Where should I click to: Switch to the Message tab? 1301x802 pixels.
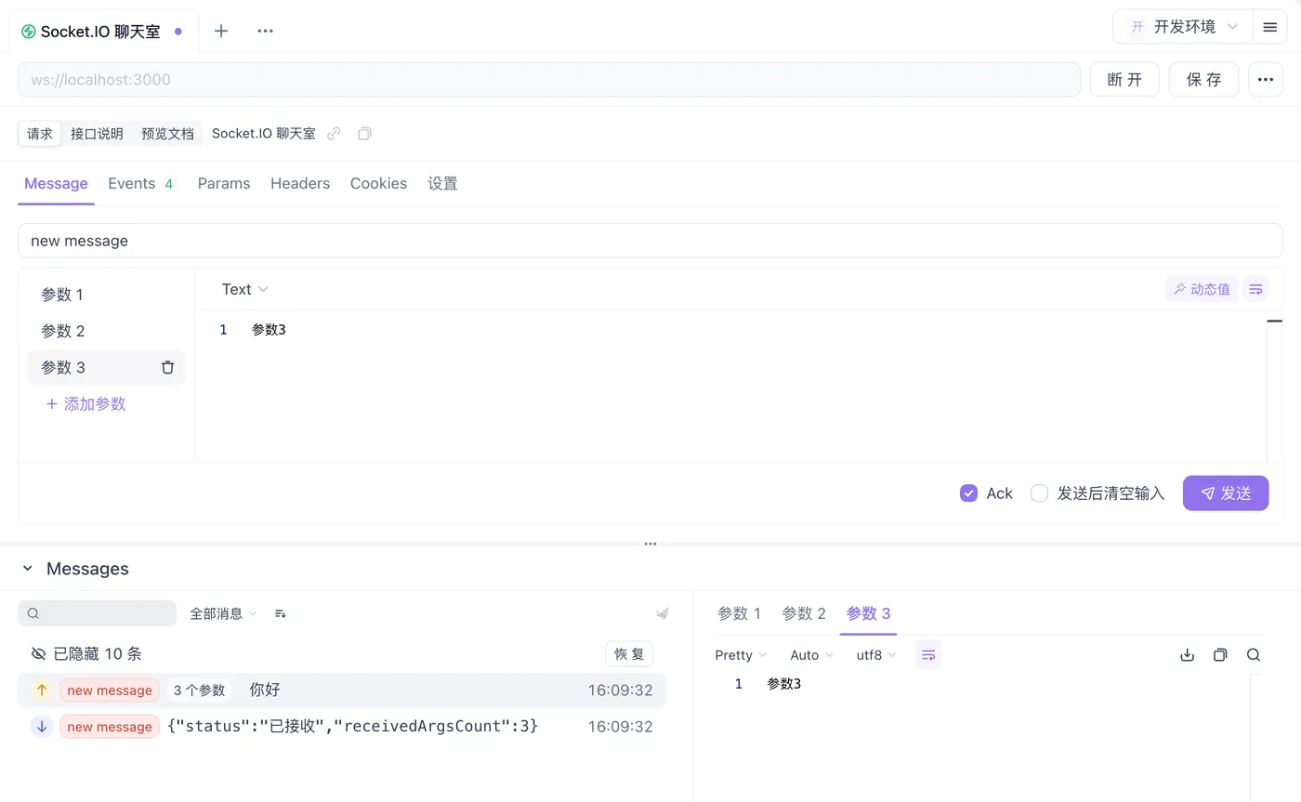[56, 184]
